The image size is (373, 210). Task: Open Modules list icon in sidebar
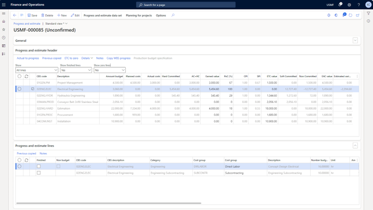[x=4, y=54]
